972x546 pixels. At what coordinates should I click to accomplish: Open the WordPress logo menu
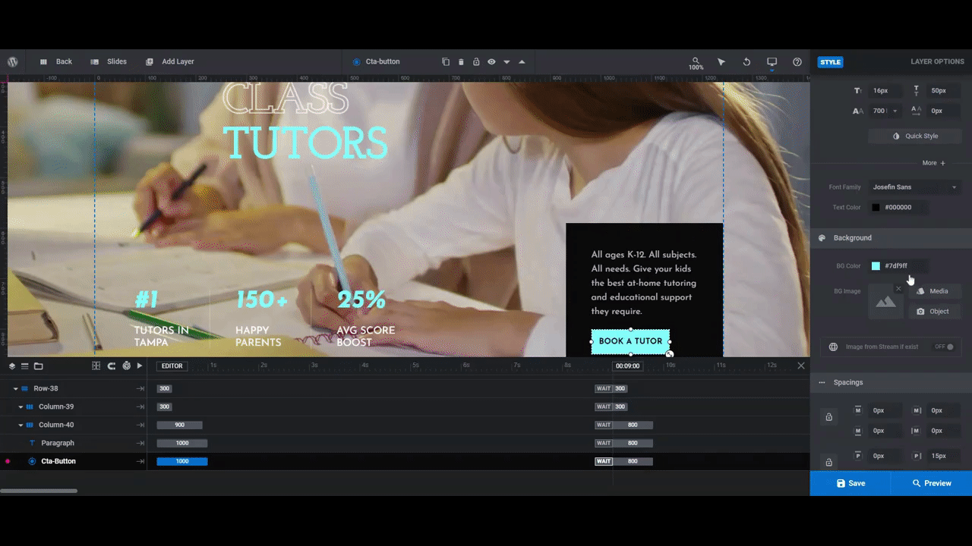click(x=13, y=61)
